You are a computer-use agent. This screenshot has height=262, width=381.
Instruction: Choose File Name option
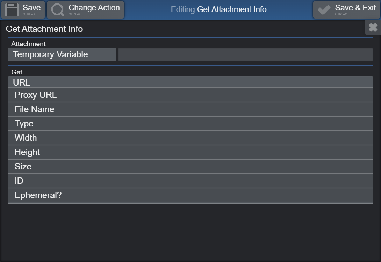click(190, 109)
